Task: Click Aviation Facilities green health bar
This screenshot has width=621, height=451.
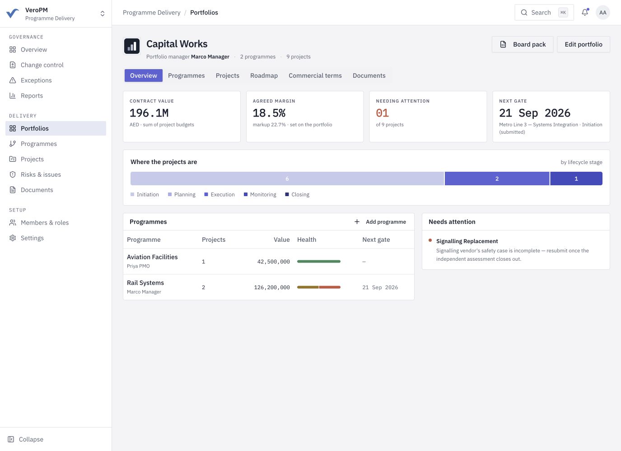Action: pyautogui.click(x=319, y=262)
